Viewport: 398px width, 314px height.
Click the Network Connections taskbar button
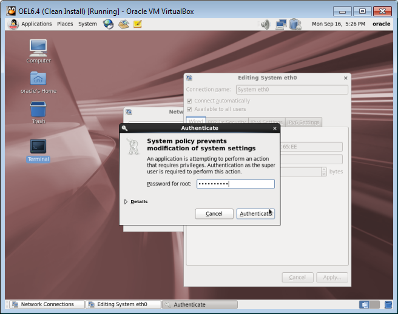coord(47,304)
